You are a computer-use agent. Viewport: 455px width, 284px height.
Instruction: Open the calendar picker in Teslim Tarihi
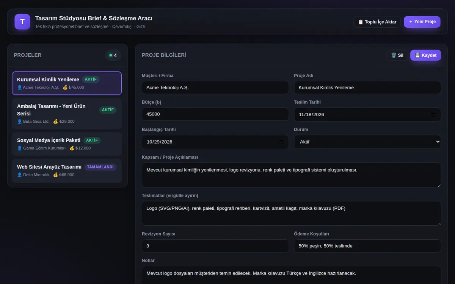tap(433, 114)
